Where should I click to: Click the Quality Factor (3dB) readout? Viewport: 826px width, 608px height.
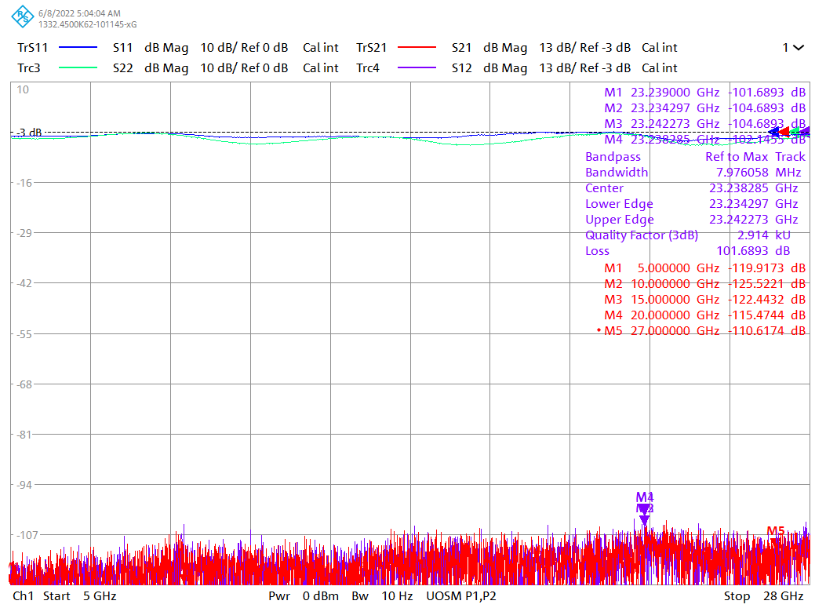687,235
